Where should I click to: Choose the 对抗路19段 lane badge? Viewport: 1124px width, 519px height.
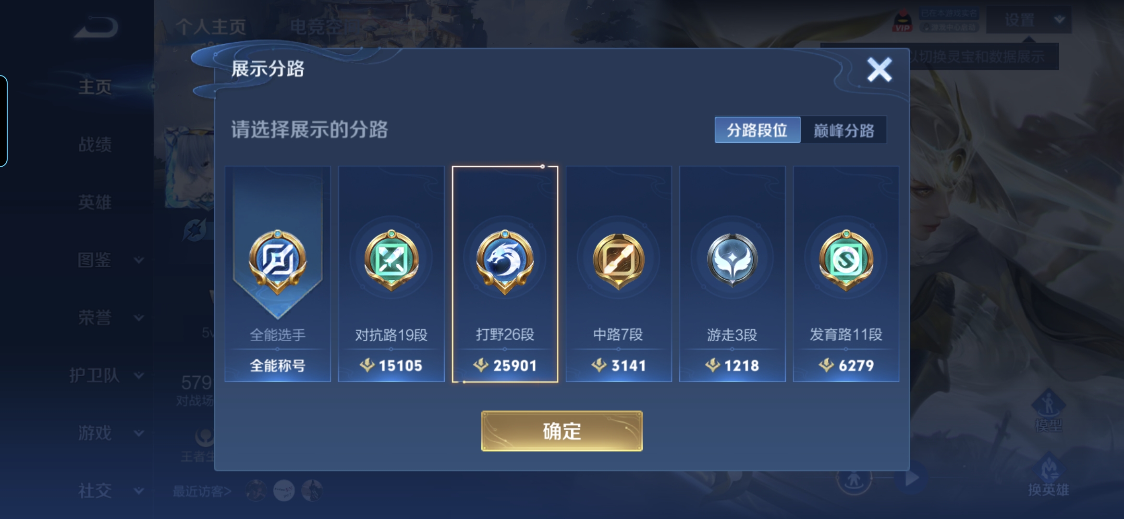pyautogui.click(x=391, y=274)
